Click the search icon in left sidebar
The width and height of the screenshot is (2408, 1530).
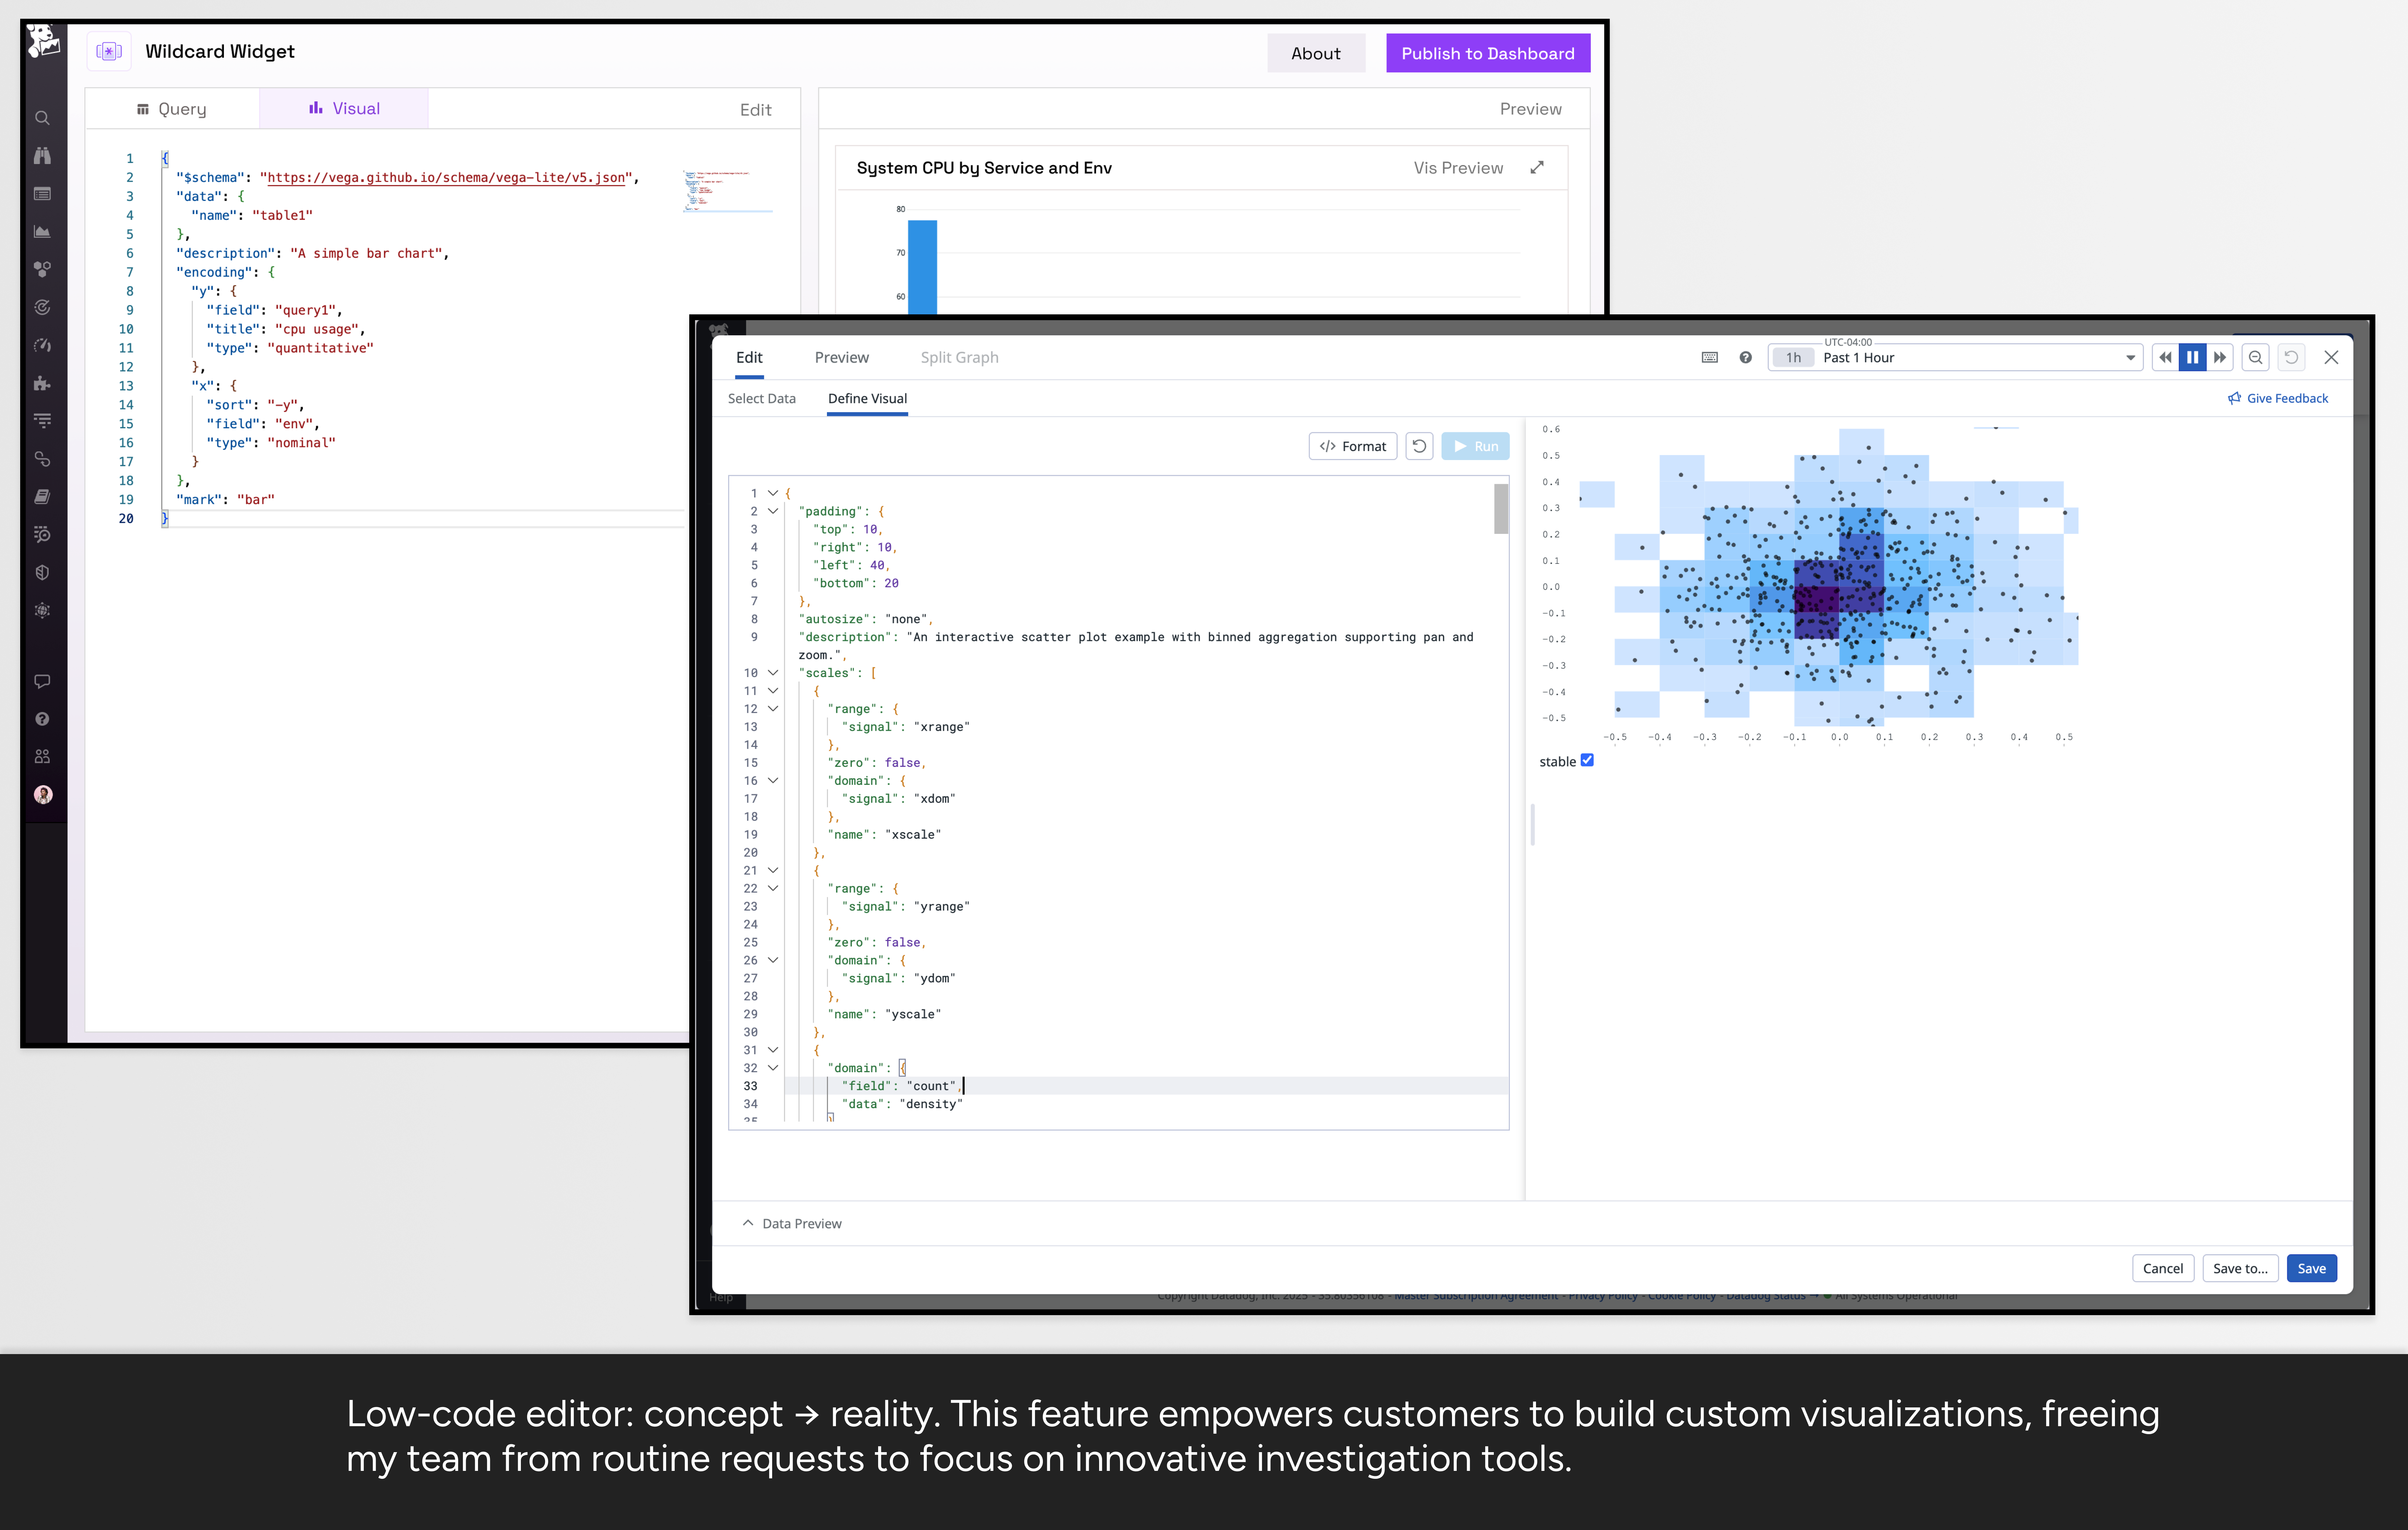42,118
